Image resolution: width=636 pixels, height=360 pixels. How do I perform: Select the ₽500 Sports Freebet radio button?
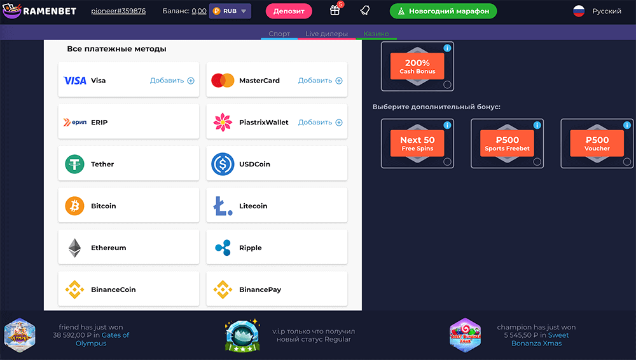pyautogui.click(x=537, y=162)
